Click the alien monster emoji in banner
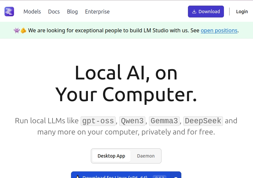 point(17,31)
